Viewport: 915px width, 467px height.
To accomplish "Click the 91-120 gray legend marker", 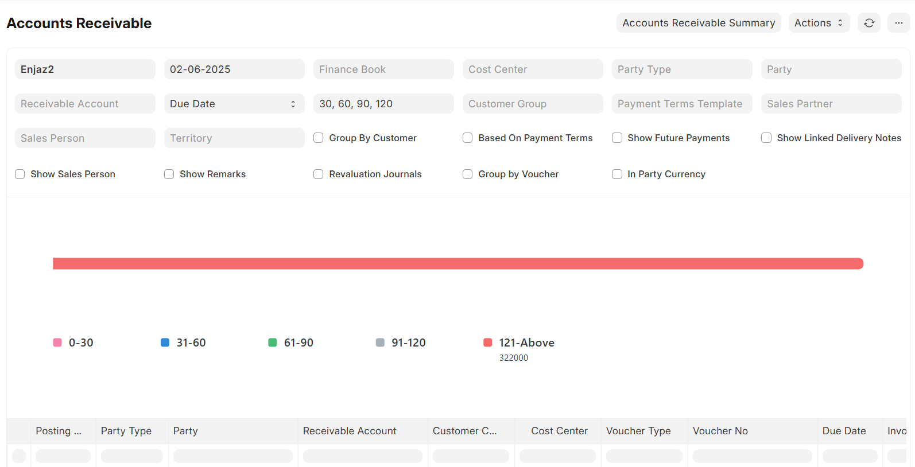I will [380, 343].
